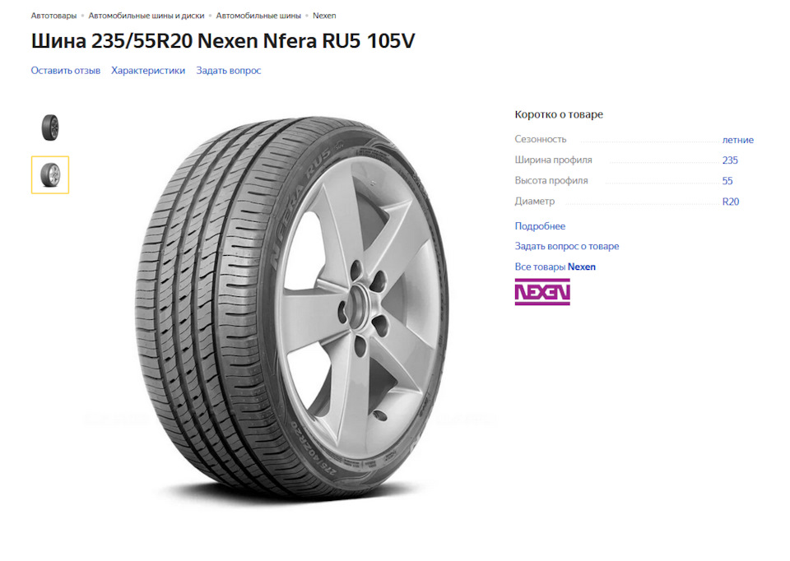Jump to Характеристики section
The height and width of the screenshot is (561, 790).
click(148, 71)
